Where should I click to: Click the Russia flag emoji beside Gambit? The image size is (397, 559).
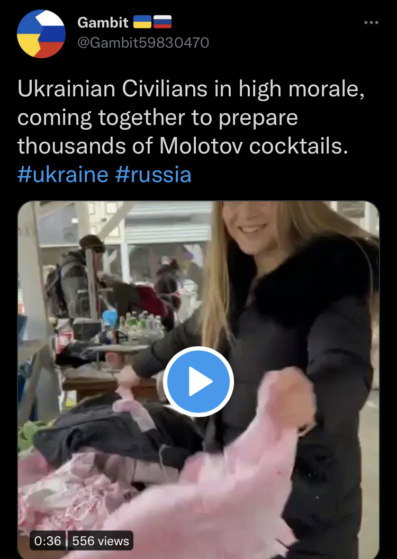point(163,22)
